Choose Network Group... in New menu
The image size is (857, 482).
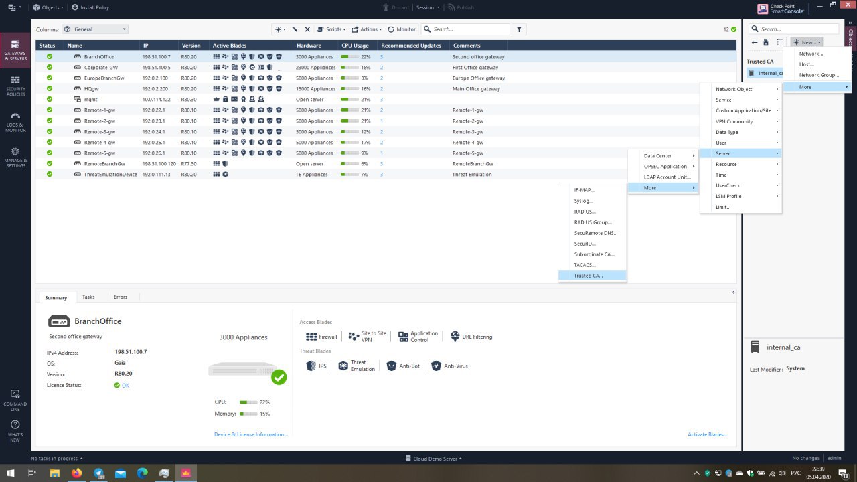[817, 75]
